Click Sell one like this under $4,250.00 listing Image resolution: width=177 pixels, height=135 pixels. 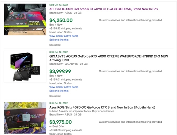click(59, 40)
